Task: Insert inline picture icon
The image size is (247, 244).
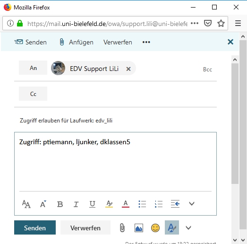Action: [139, 228]
